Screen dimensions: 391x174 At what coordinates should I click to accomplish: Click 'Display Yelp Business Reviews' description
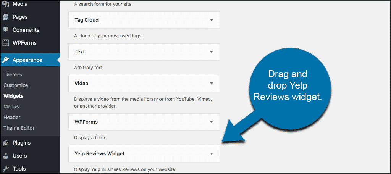click(125, 169)
